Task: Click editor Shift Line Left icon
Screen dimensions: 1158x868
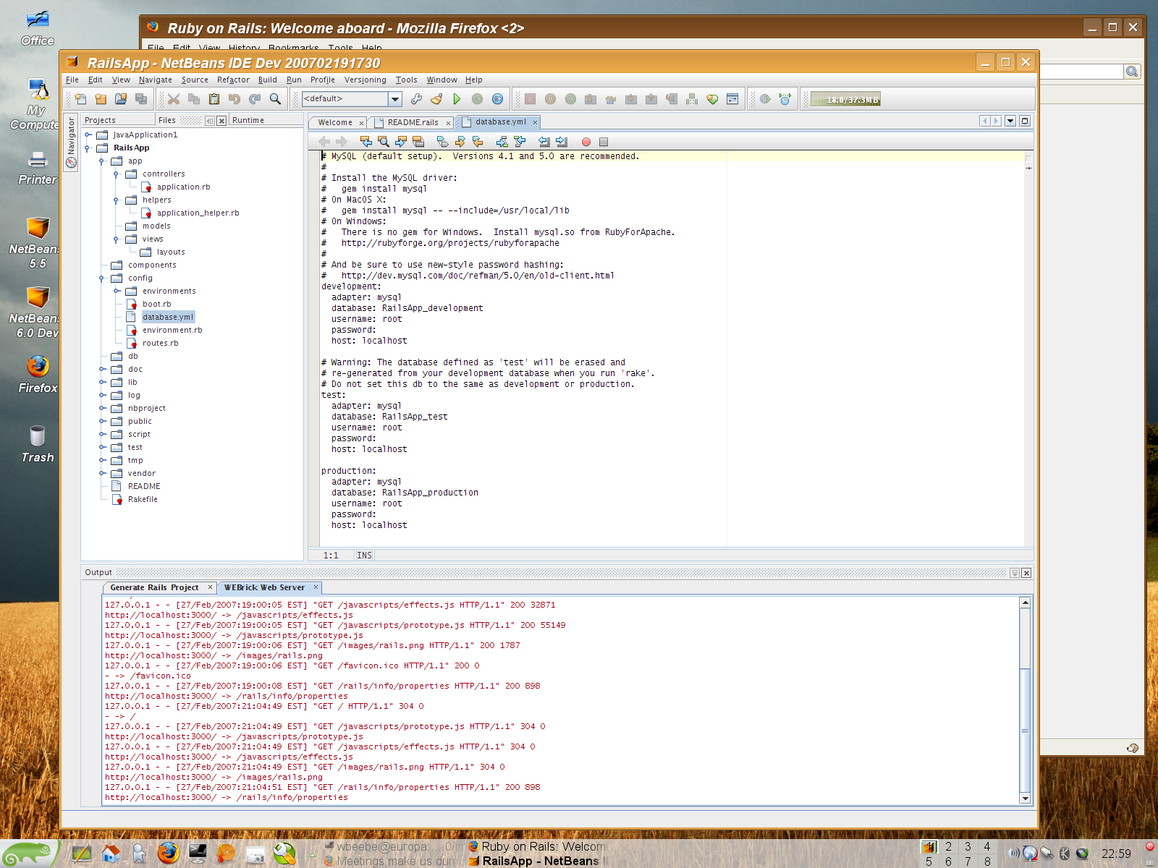Action: [544, 142]
